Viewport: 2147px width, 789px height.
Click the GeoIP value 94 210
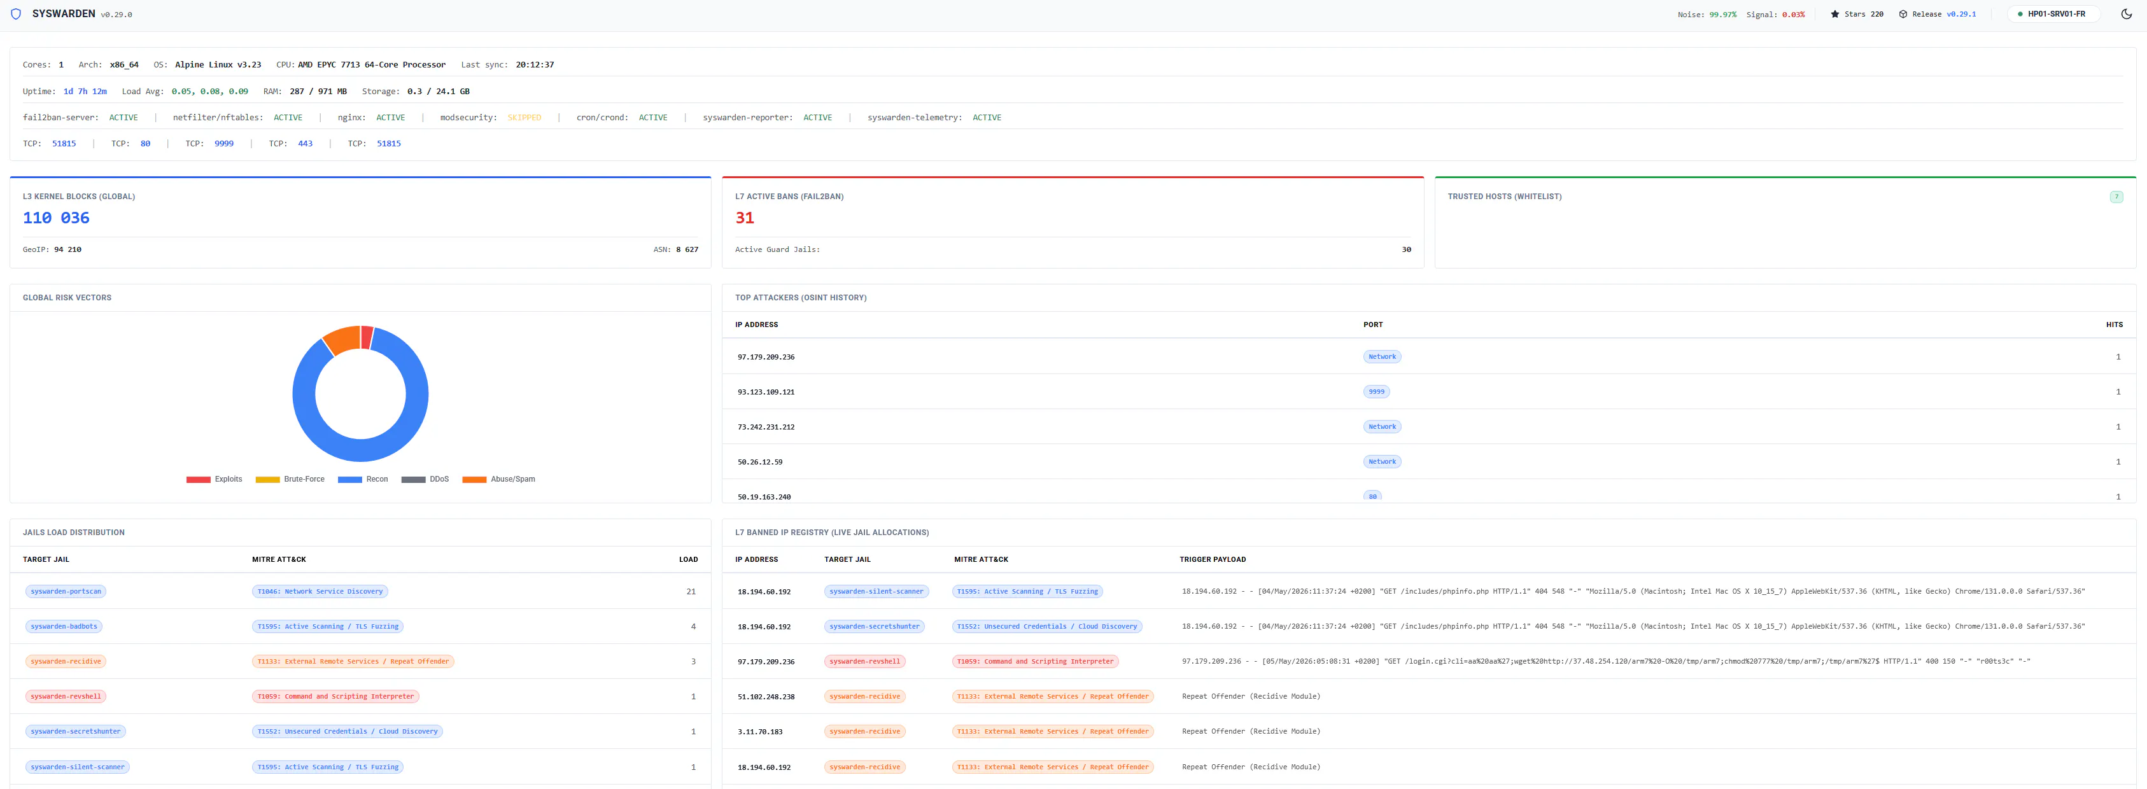pyautogui.click(x=67, y=250)
